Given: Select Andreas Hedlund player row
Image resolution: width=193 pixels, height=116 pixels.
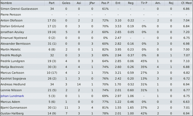Looking at the screenshot, I should pyautogui.click(x=97, y=84).
